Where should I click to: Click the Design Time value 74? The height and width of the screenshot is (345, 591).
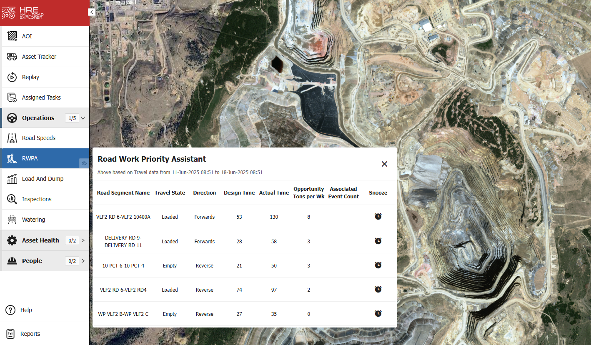click(239, 290)
